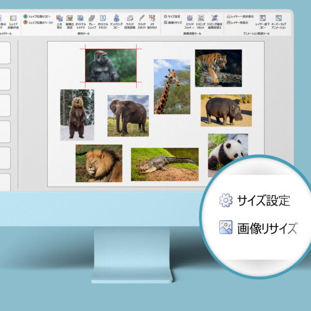Apply the オリジナルシャドウ shadow tool

(x=80, y=22)
